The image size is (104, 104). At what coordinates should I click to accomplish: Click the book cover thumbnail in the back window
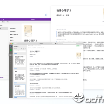(x=103, y=13)
